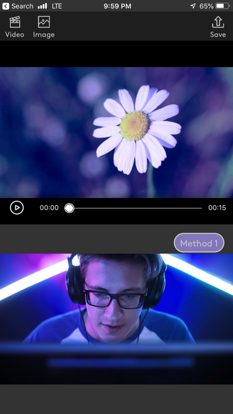The image size is (233, 414).
Task: Tap the Save export icon
Action: click(x=218, y=22)
